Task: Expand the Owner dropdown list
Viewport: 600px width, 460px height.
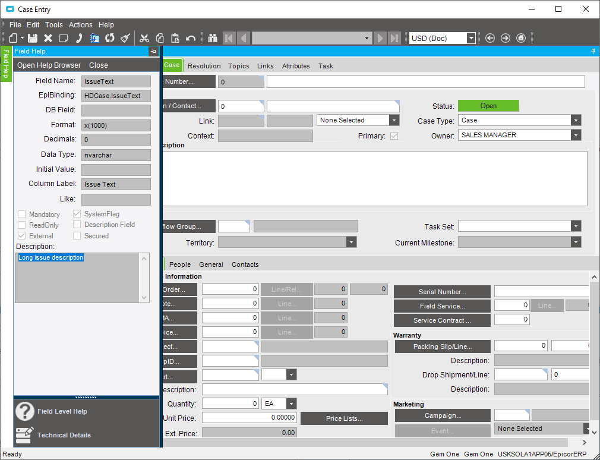Action: tap(575, 135)
